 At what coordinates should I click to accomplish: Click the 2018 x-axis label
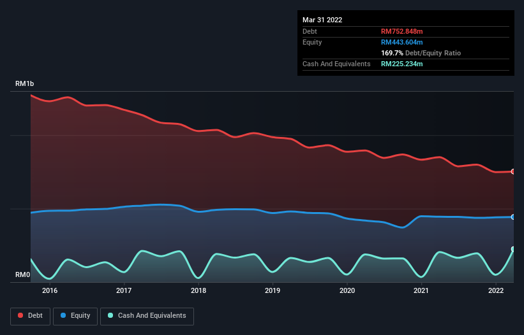tap(198, 290)
